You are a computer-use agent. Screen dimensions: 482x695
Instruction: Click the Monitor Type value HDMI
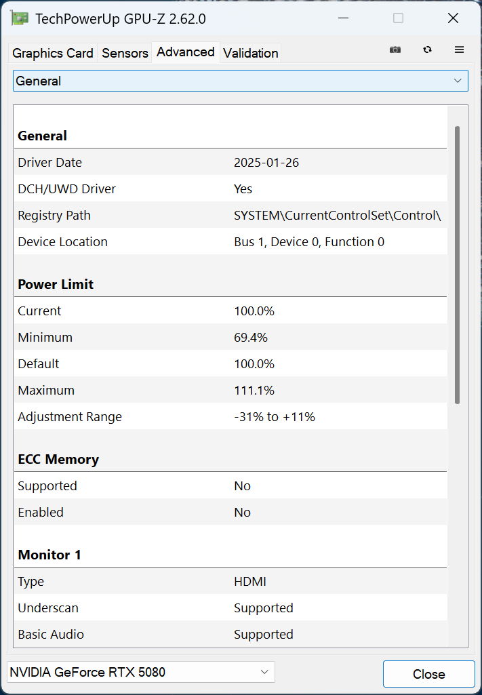pos(250,582)
